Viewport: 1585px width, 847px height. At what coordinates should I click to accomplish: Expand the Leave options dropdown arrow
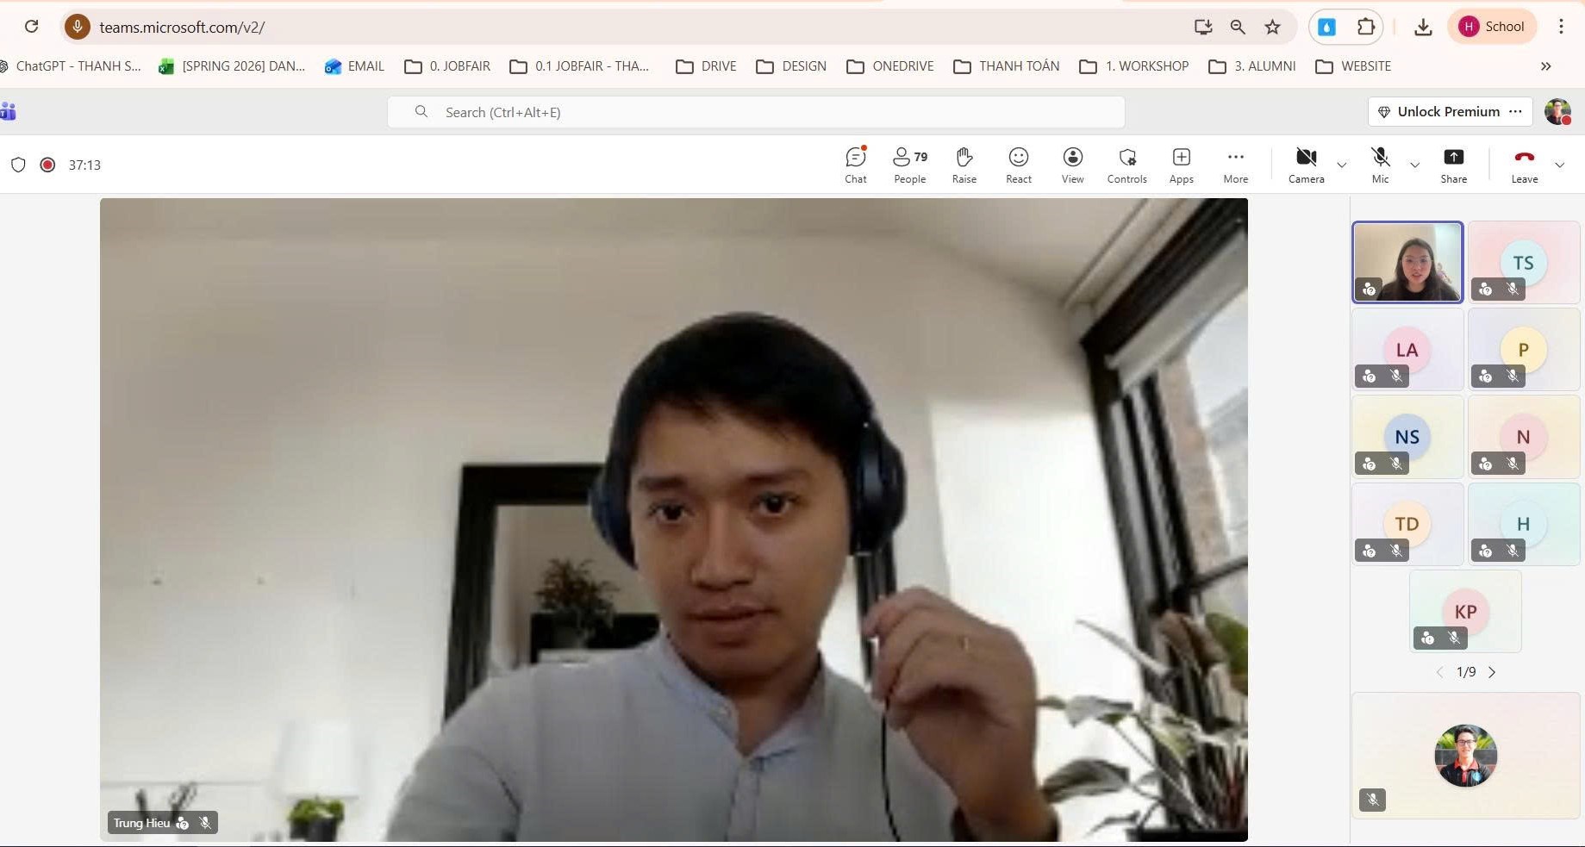pyautogui.click(x=1559, y=165)
